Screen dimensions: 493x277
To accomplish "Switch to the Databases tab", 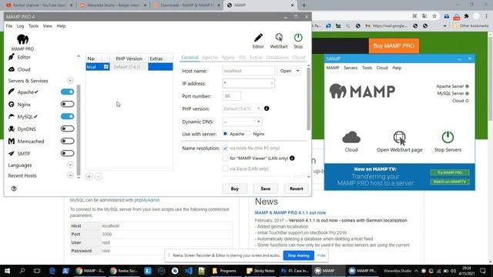I will 277,57.
